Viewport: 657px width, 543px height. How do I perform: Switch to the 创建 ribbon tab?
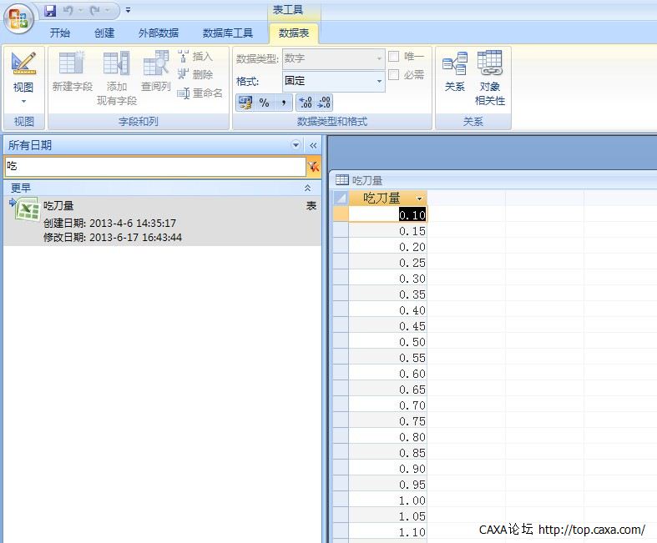(104, 33)
